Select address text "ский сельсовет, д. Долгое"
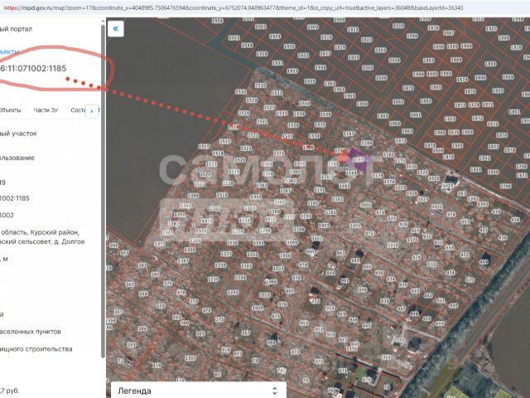The height and width of the screenshot is (398, 530). [42, 241]
